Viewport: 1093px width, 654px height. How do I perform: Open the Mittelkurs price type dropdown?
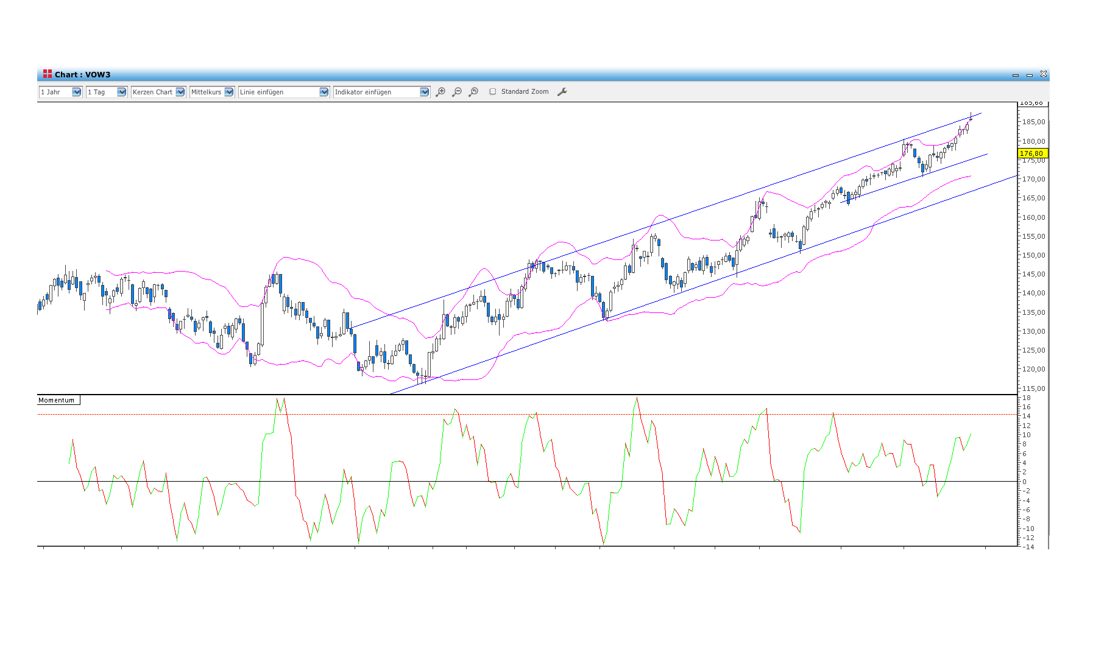[212, 92]
